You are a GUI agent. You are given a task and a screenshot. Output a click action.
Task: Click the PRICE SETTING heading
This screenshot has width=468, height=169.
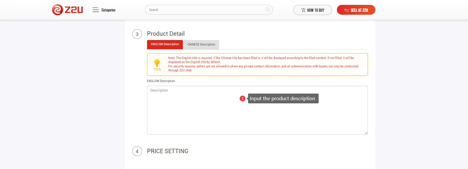[168, 151]
